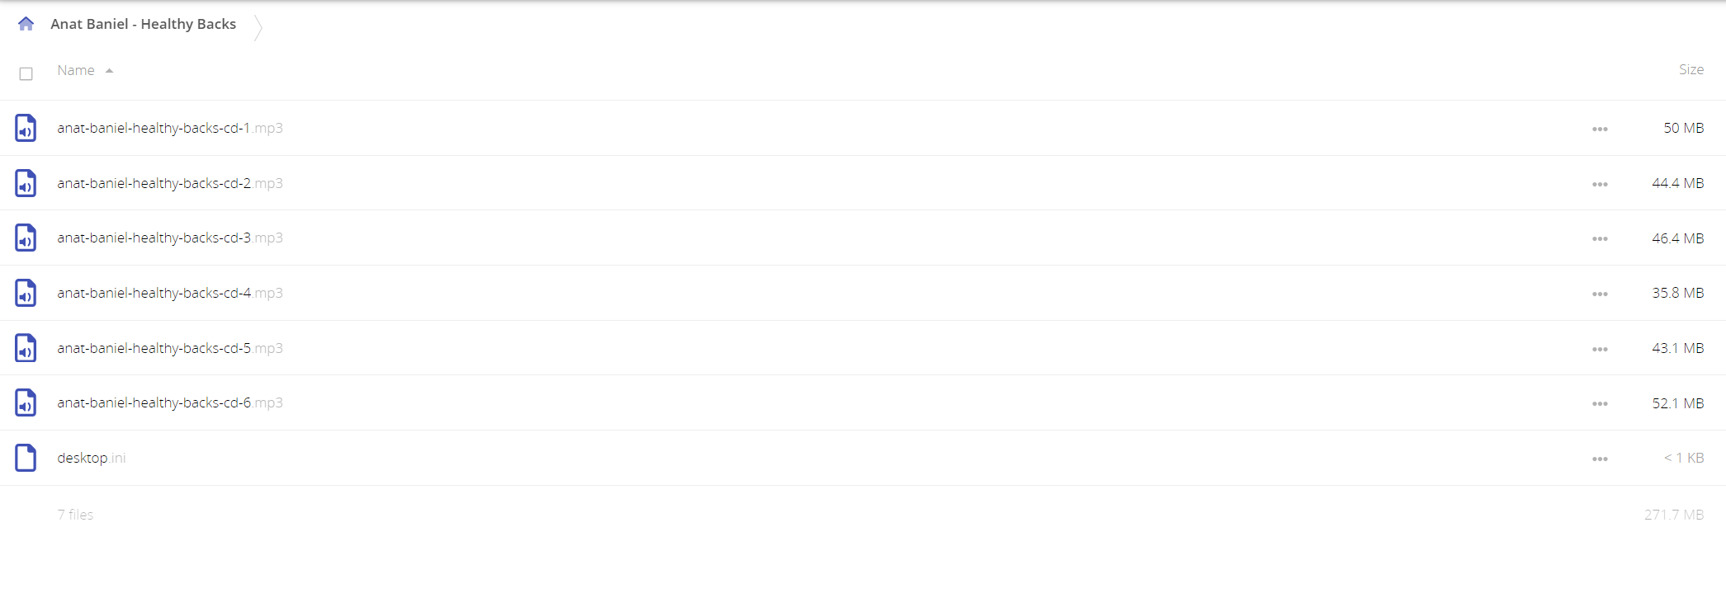Open more options for cd-1.mp3
This screenshot has width=1726, height=593.
click(x=1600, y=129)
